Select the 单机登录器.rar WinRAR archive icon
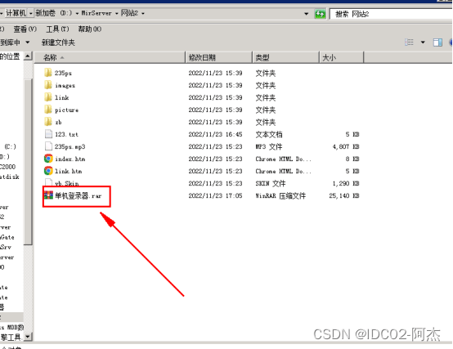The width and height of the screenshot is (453, 349). pos(48,195)
